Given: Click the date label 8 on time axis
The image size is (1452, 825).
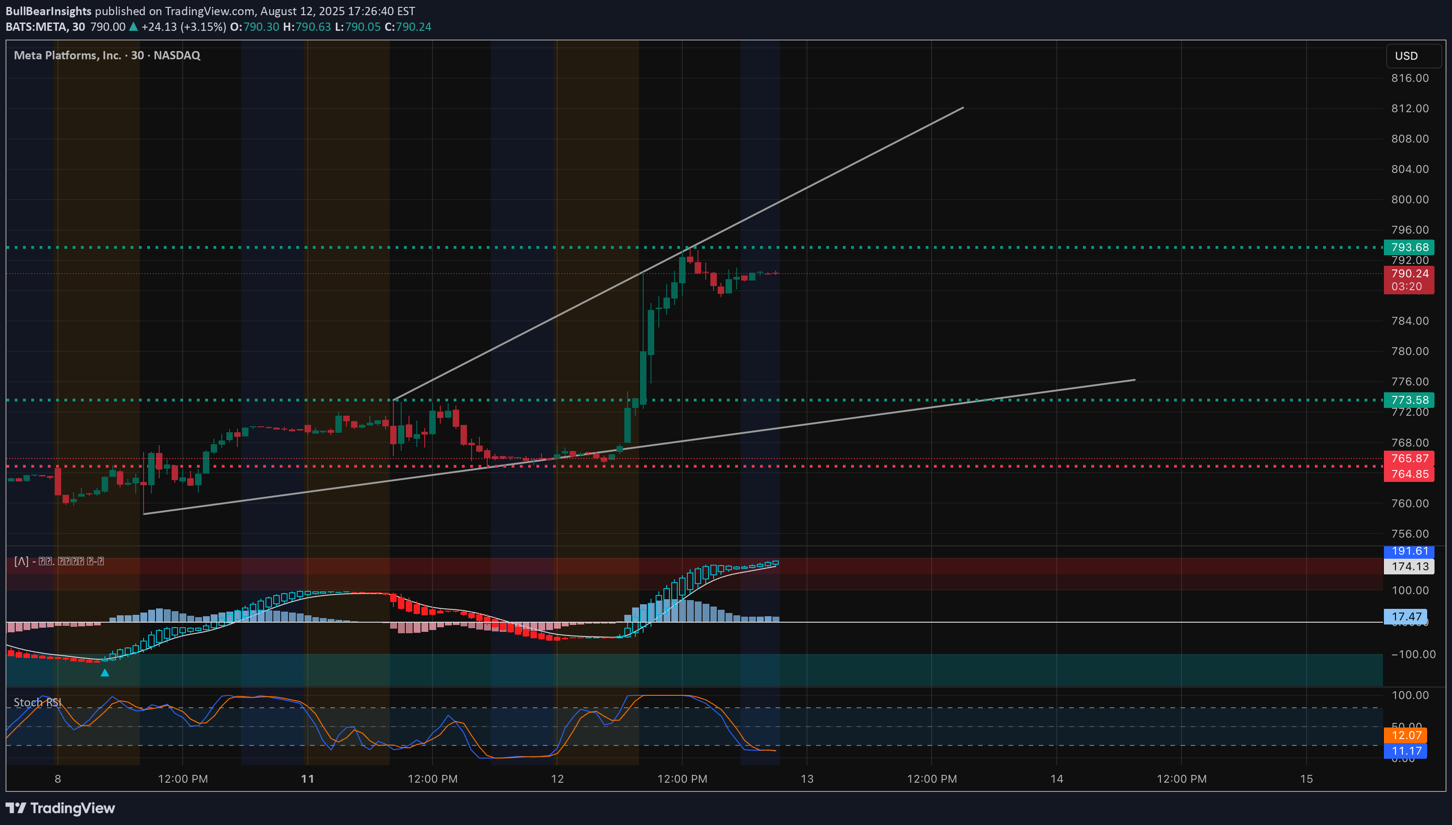Looking at the screenshot, I should coord(58,779).
